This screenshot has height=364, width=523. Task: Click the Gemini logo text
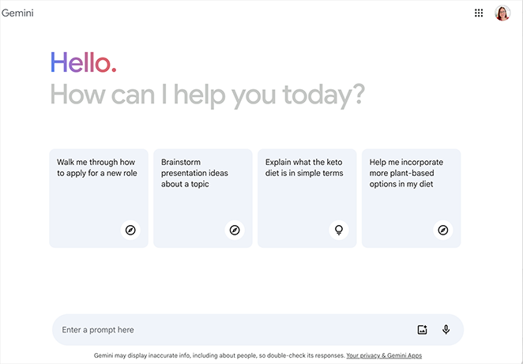17,13
